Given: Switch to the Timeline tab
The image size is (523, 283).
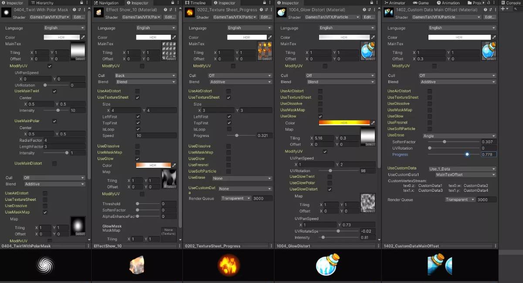Looking at the screenshot, I should click(x=196, y=3).
